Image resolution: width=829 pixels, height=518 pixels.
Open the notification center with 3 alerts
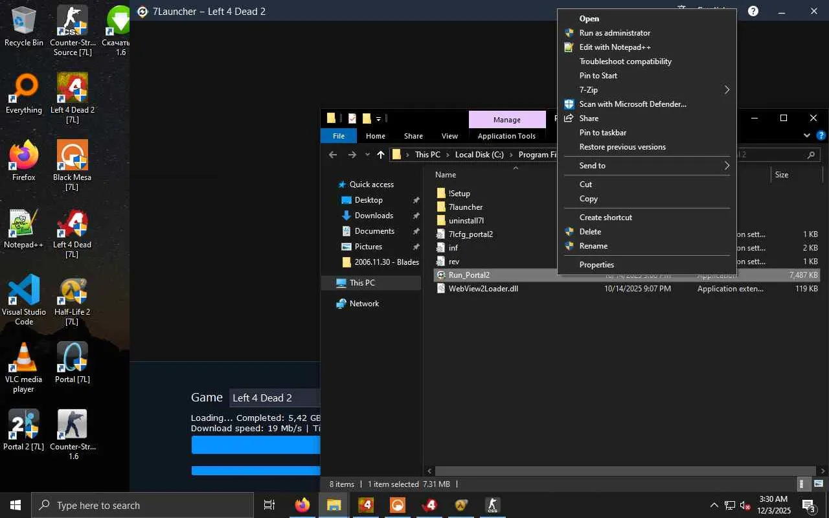pyautogui.click(x=808, y=505)
